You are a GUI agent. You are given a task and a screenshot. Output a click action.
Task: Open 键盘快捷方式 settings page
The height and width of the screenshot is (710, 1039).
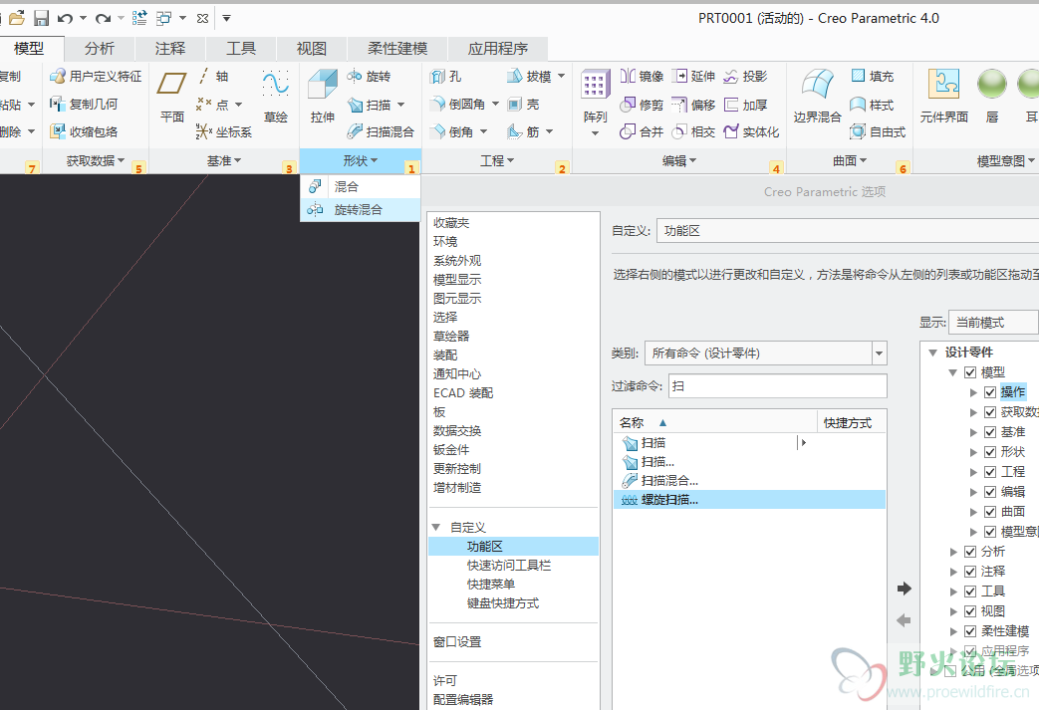click(503, 603)
